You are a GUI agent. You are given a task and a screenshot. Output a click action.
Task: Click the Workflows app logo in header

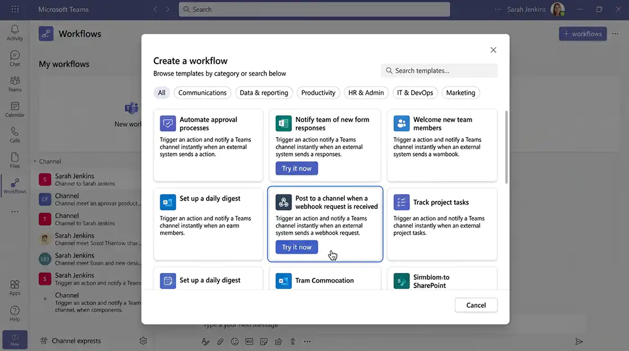tap(46, 34)
